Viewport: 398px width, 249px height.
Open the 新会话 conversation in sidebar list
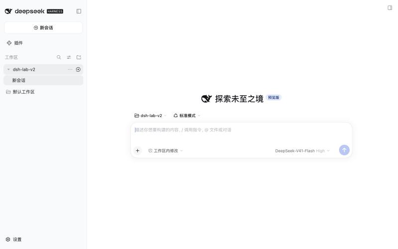click(x=43, y=80)
